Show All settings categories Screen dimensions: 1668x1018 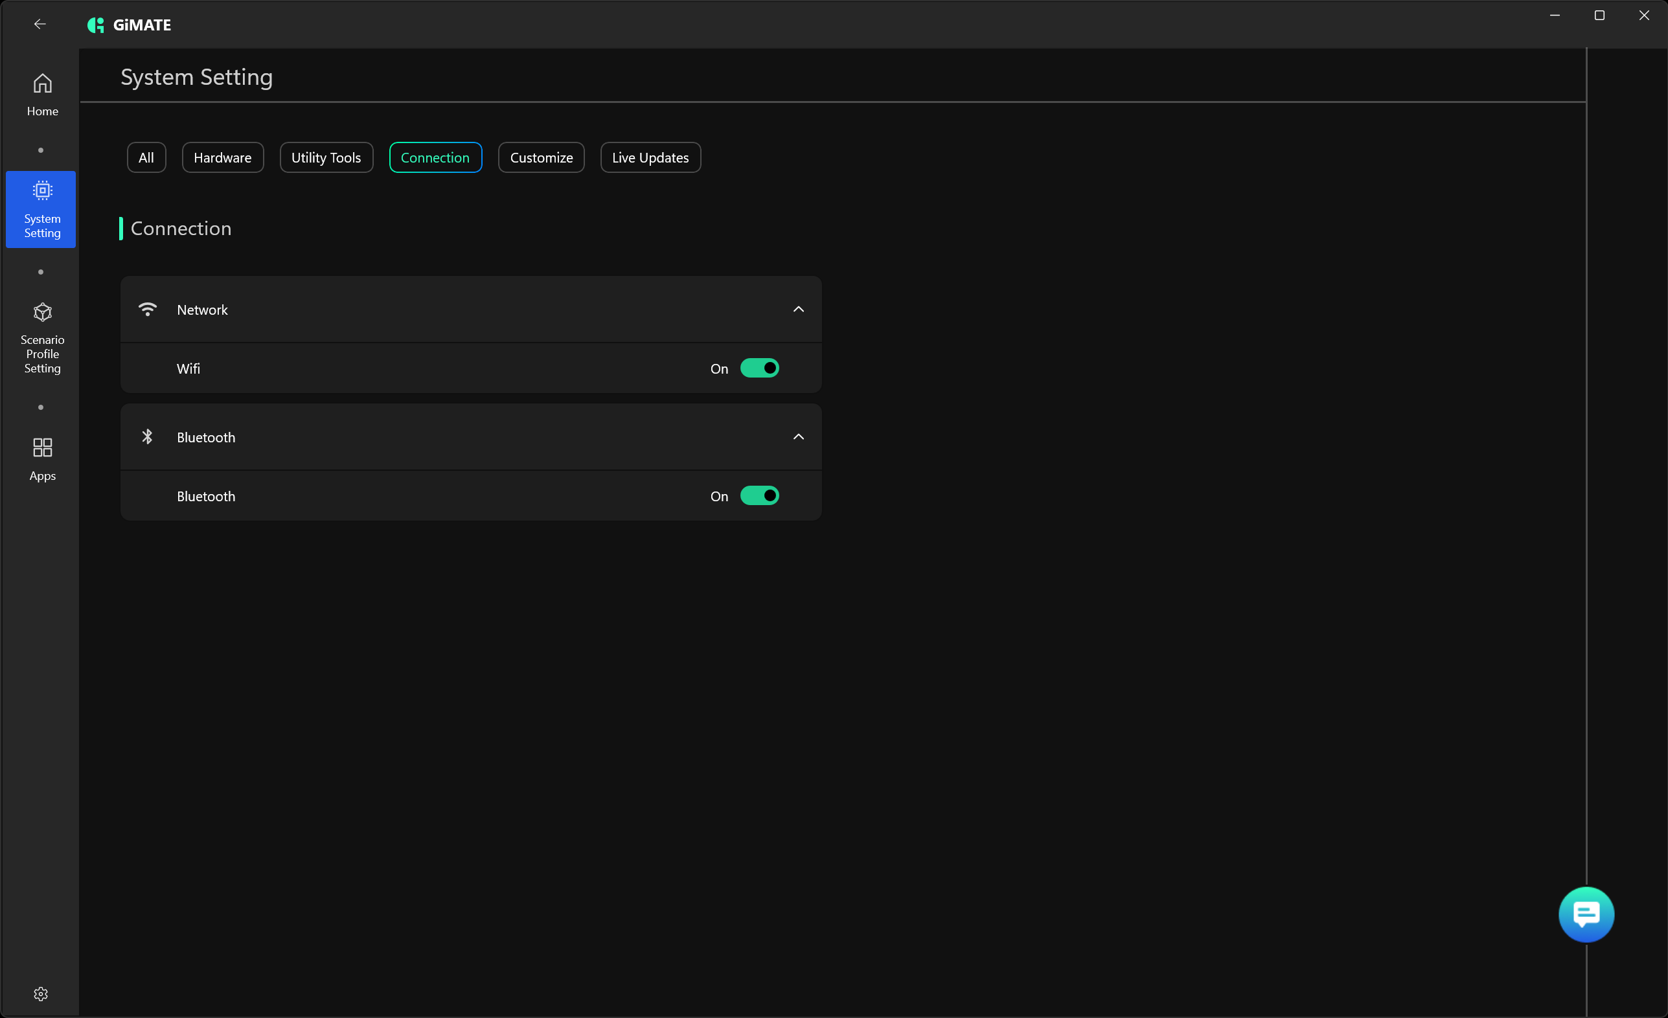(x=146, y=157)
